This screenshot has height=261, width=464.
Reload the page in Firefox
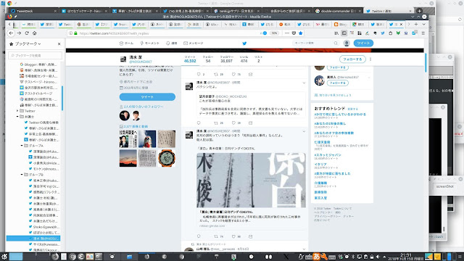coord(27,33)
